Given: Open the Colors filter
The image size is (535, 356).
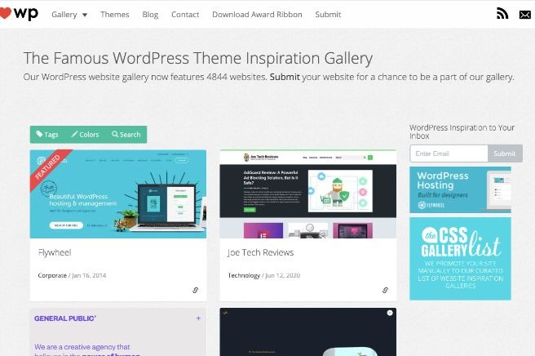Looking at the screenshot, I should [x=85, y=134].
